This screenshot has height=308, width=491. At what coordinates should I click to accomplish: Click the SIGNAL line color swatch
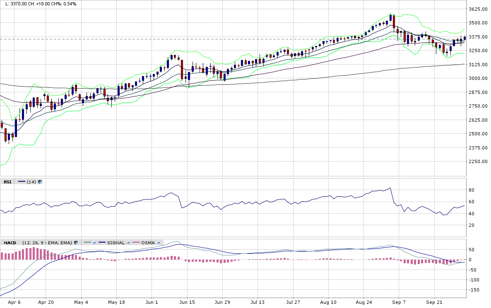point(102,243)
